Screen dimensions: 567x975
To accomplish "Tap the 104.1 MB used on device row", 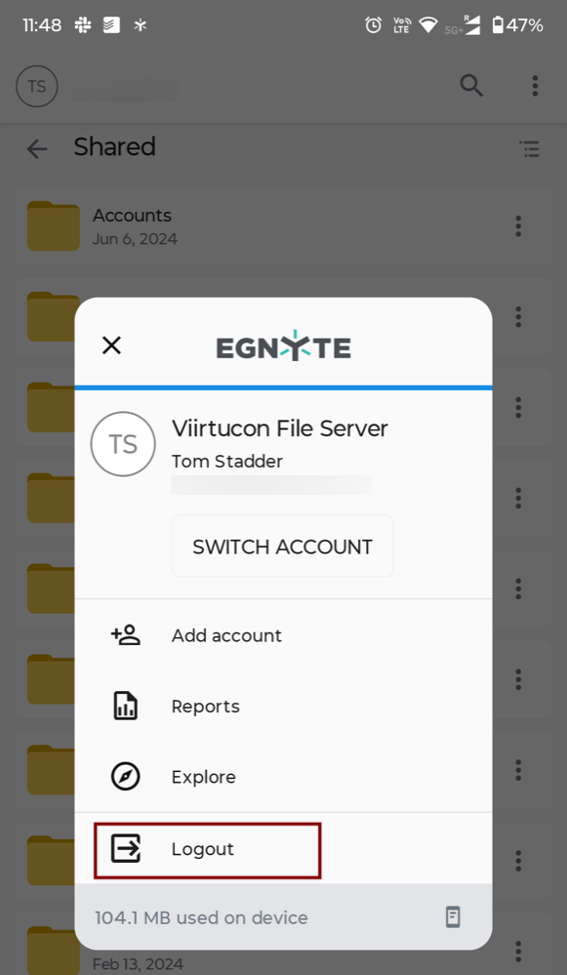I will 283,917.
